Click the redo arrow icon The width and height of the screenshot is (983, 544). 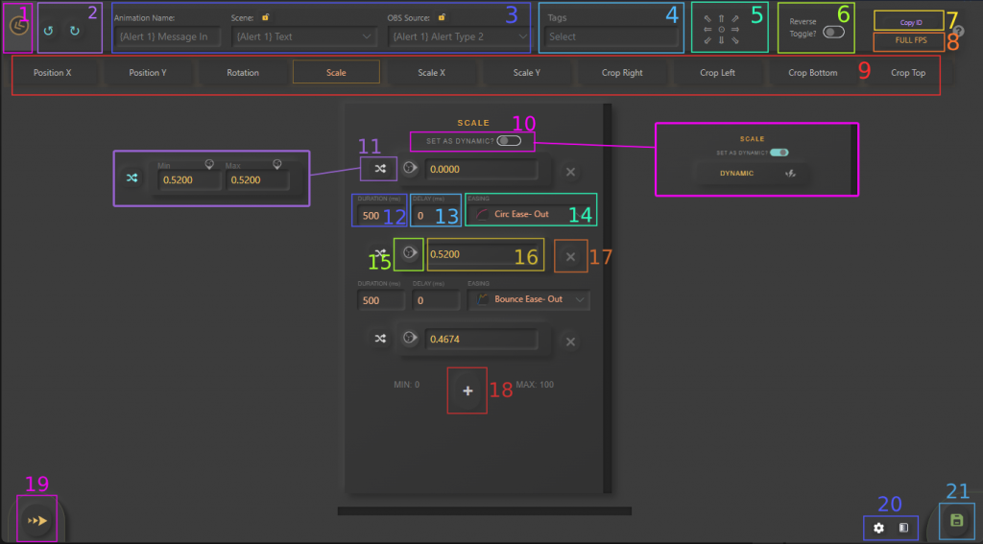75,31
